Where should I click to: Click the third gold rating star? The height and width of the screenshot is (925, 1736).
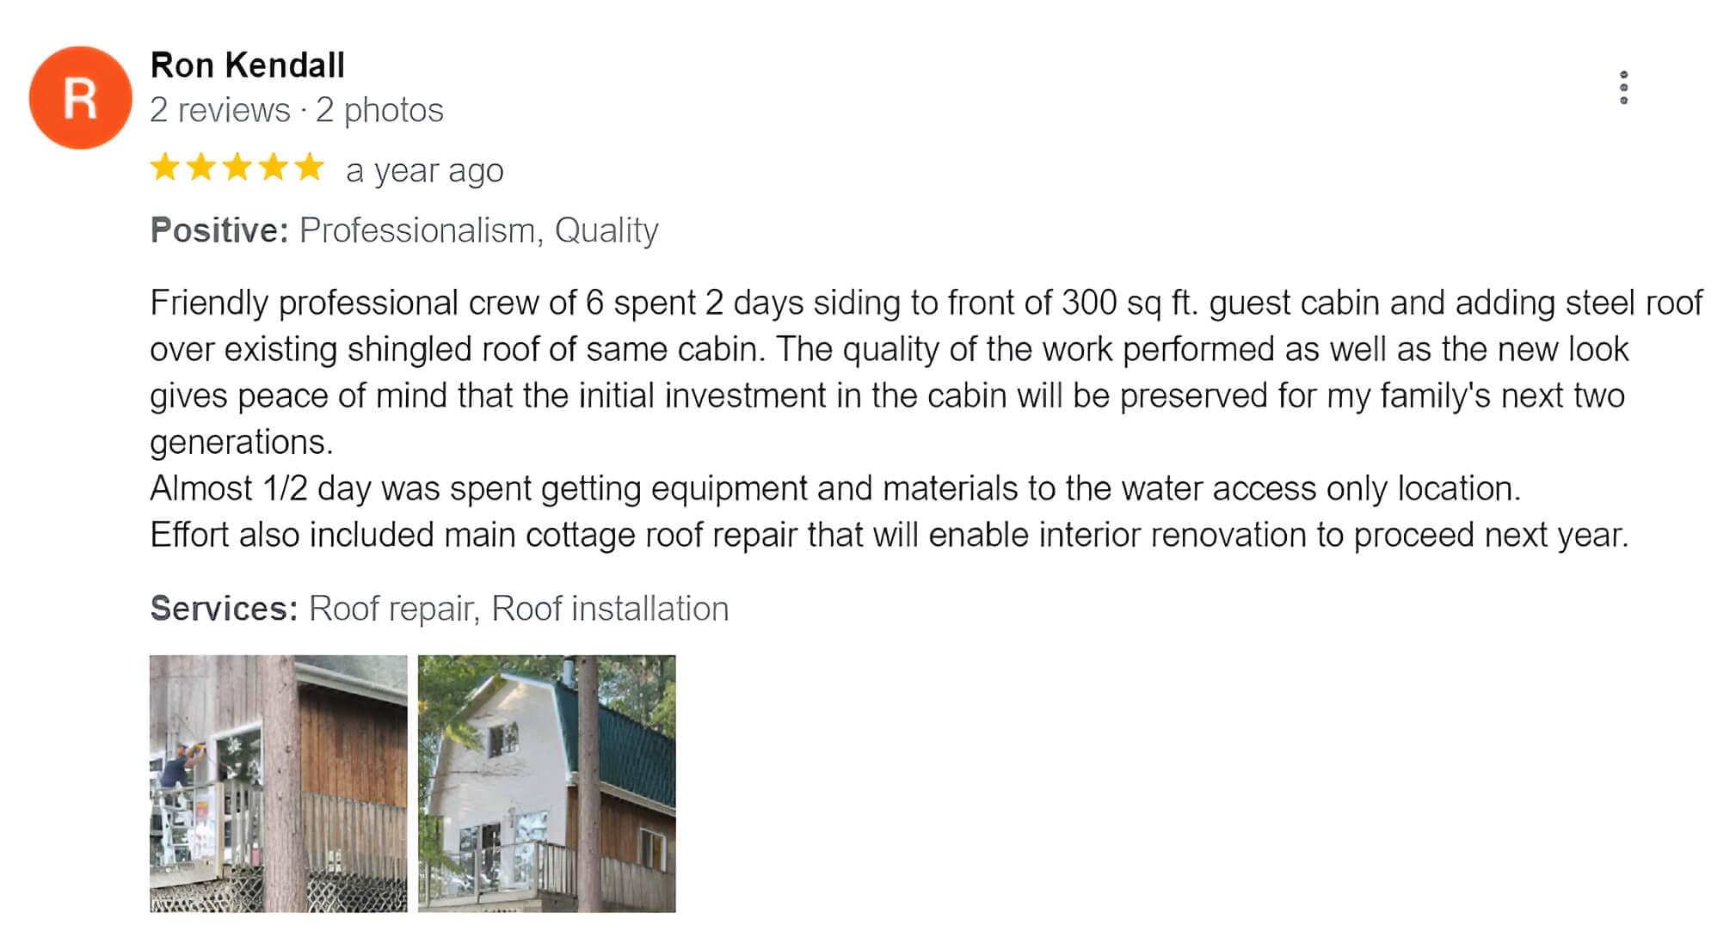237,168
